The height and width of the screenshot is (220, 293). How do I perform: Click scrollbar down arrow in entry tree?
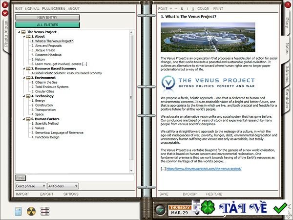[x=131, y=171]
